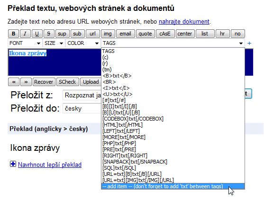Apply italic with the I button
Viewport: 264px width, 200px height.
click(x=25, y=34)
